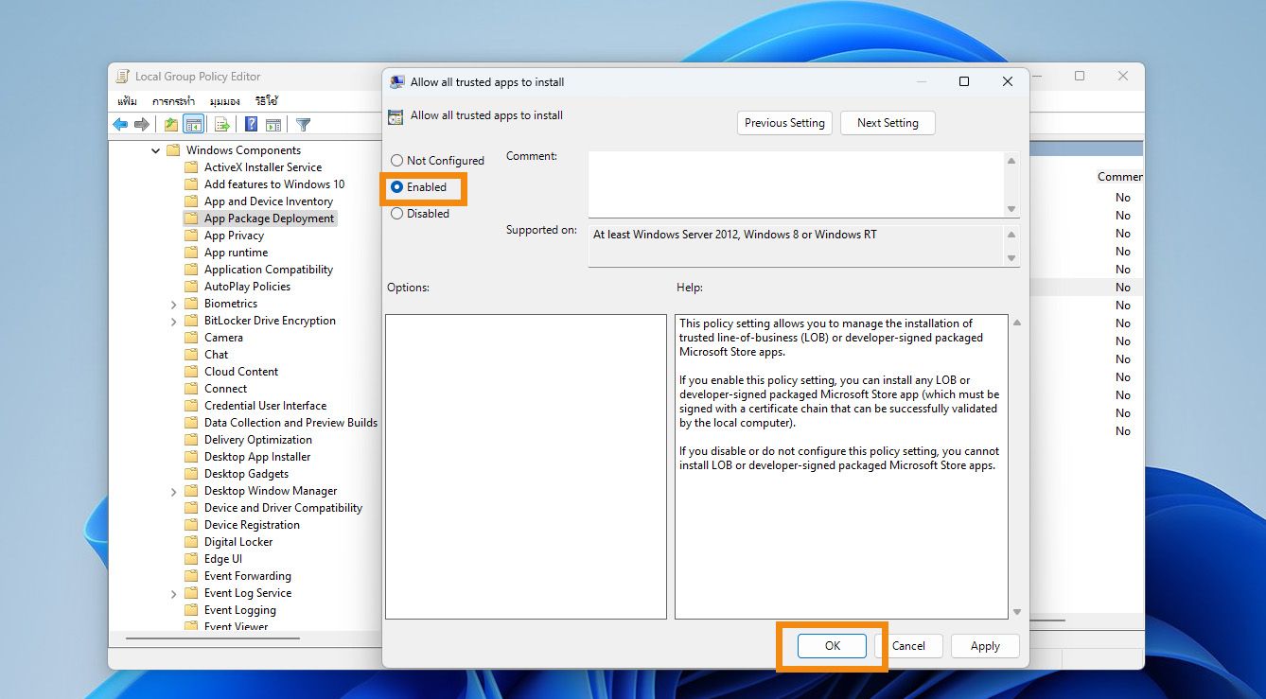
Task: Confirm the policy with the OK button
Action: [832, 646]
